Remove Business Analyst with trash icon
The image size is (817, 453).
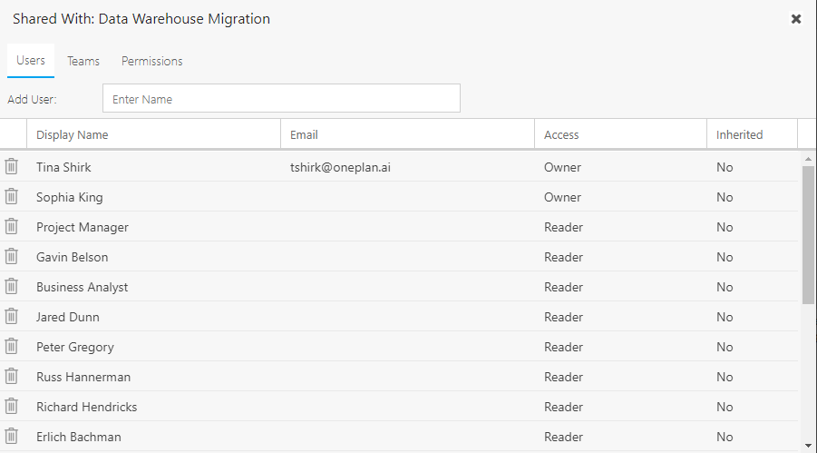(x=12, y=287)
